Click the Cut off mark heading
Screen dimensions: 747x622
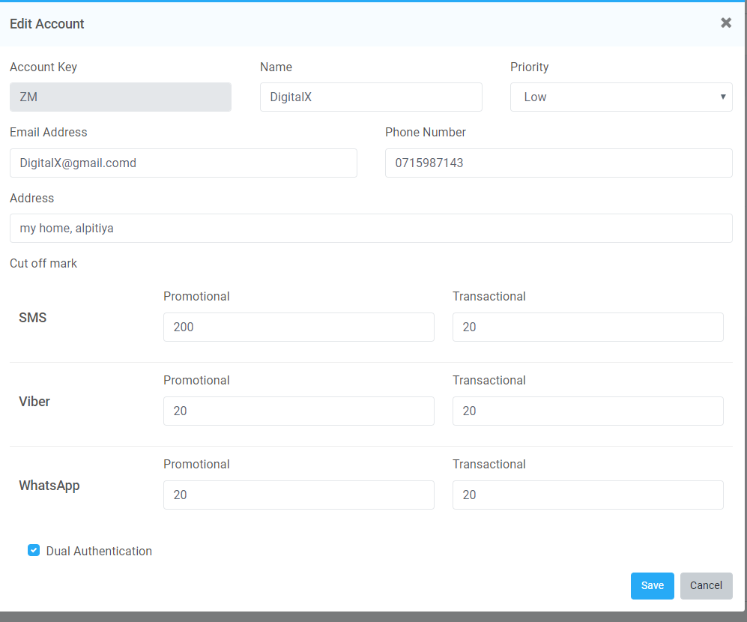click(x=43, y=263)
